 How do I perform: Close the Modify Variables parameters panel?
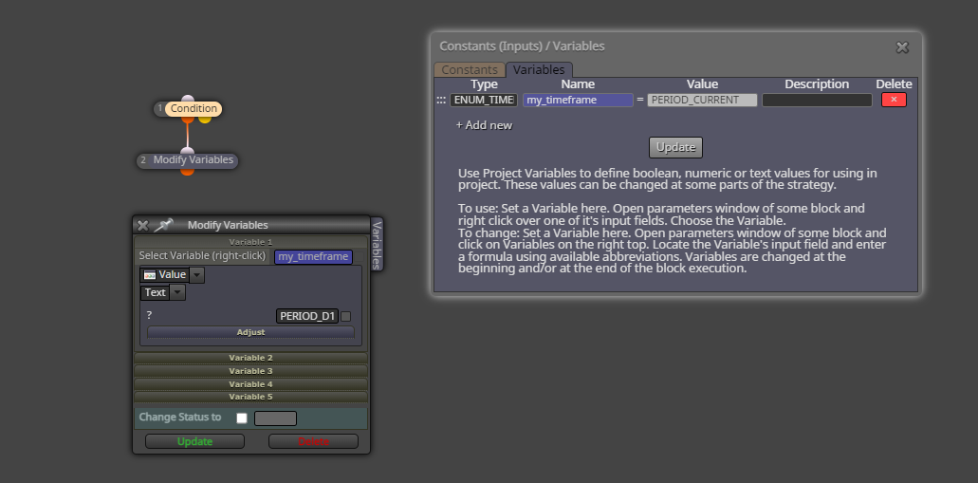(x=143, y=225)
